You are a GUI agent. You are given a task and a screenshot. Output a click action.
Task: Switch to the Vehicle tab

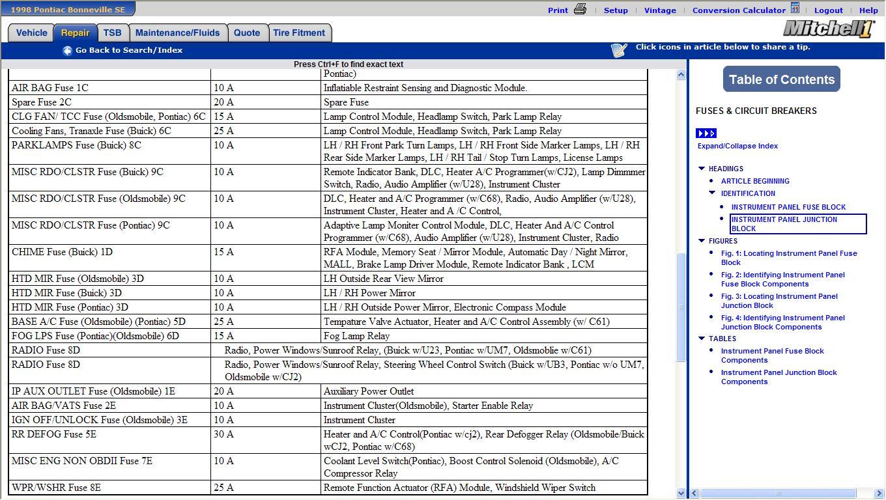click(31, 33)
